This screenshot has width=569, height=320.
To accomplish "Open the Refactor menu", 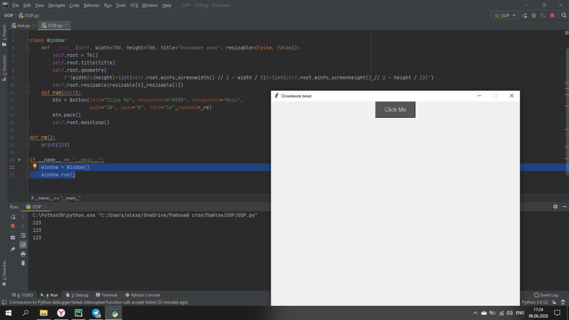I will pos(92,5).
